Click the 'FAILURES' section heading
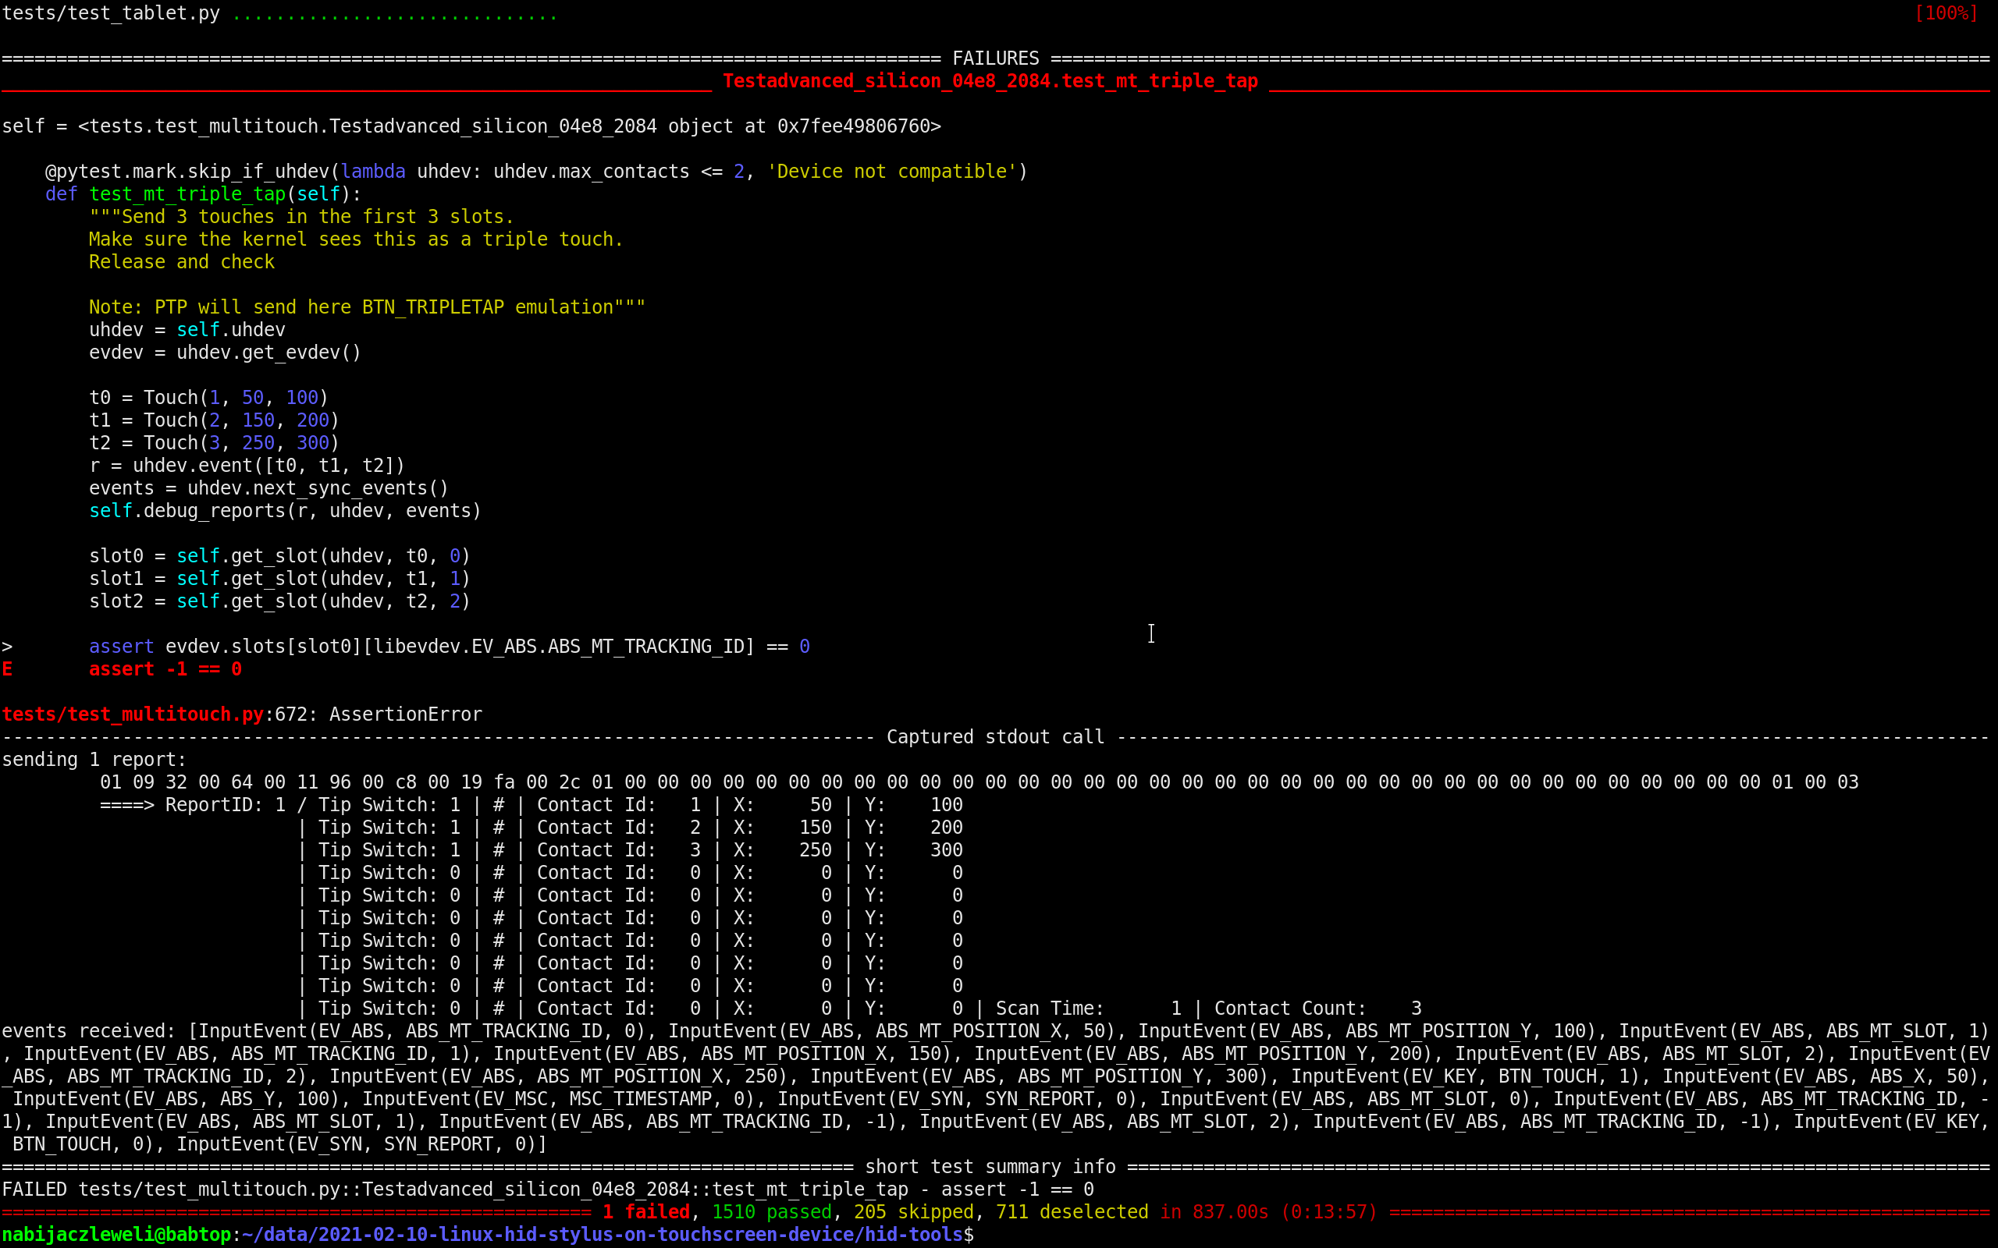Viewport: 1998px width, 1248px height. pyautogui.click(x=995, y=58)
